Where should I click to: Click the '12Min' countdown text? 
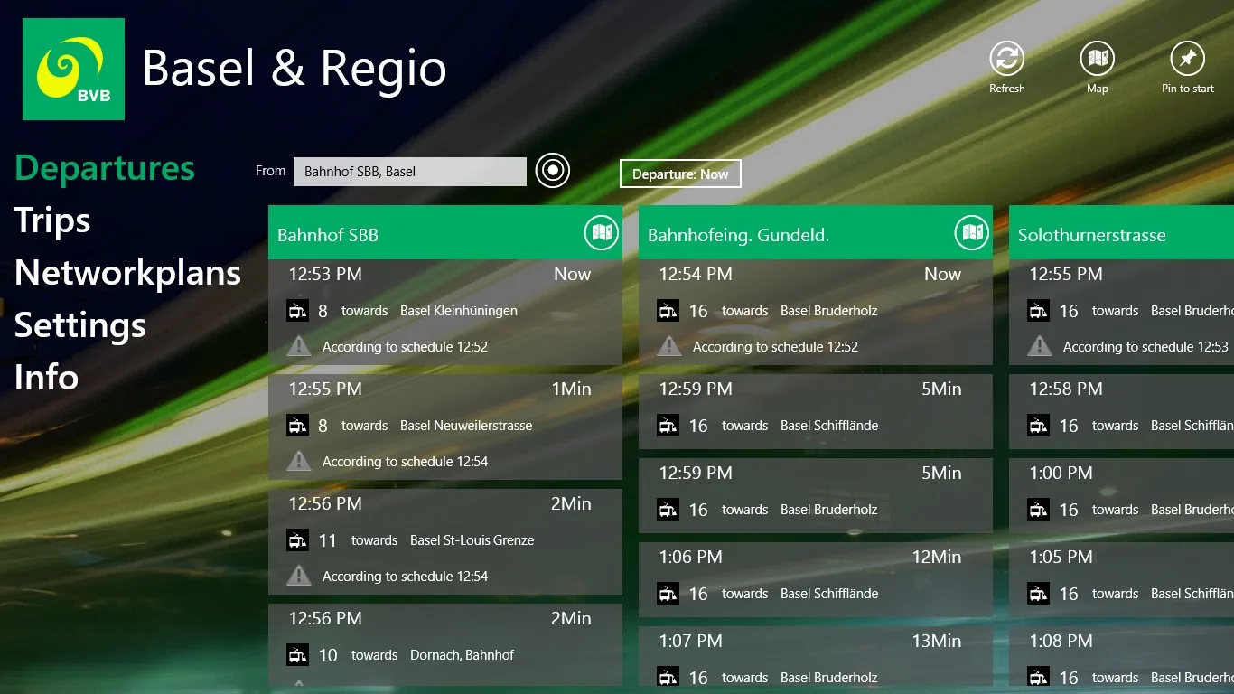tap(937, 557)
